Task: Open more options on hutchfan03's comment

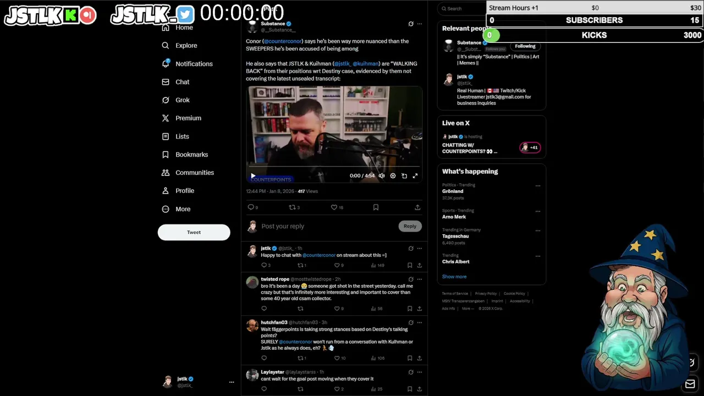Action: tap(420, 323)
